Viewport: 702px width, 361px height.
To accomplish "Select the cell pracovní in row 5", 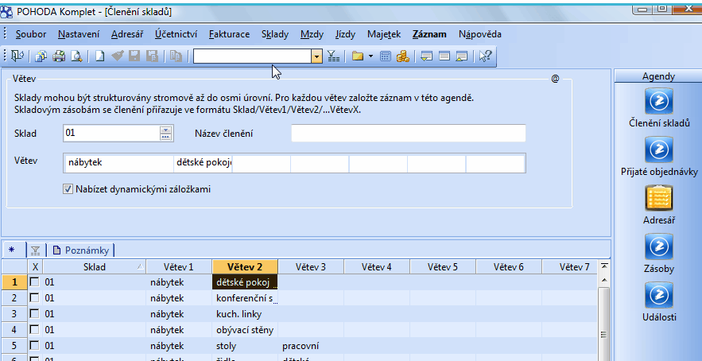I will pyautogui.click(x=311, y=346).
